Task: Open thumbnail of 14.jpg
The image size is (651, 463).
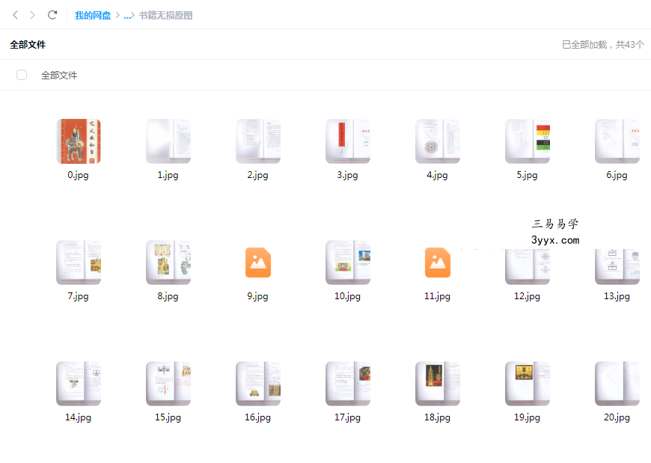Action: (79, 384)
